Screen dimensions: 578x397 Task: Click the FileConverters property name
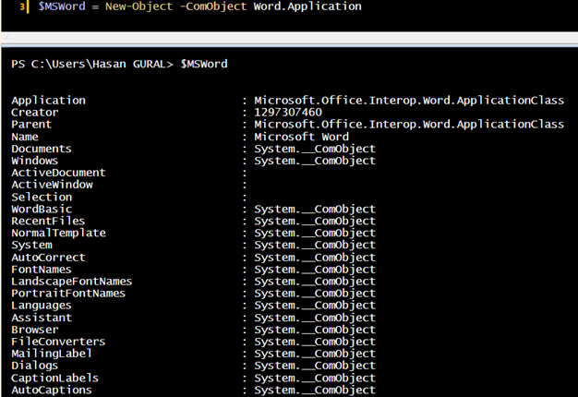coord(58,342)
